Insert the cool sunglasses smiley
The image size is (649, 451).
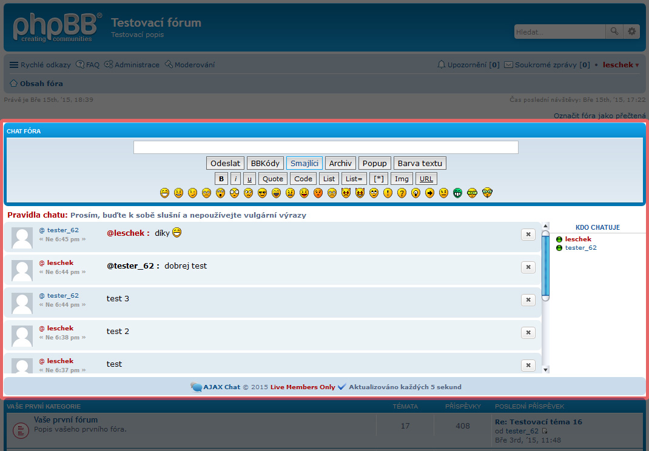point(262,193)
